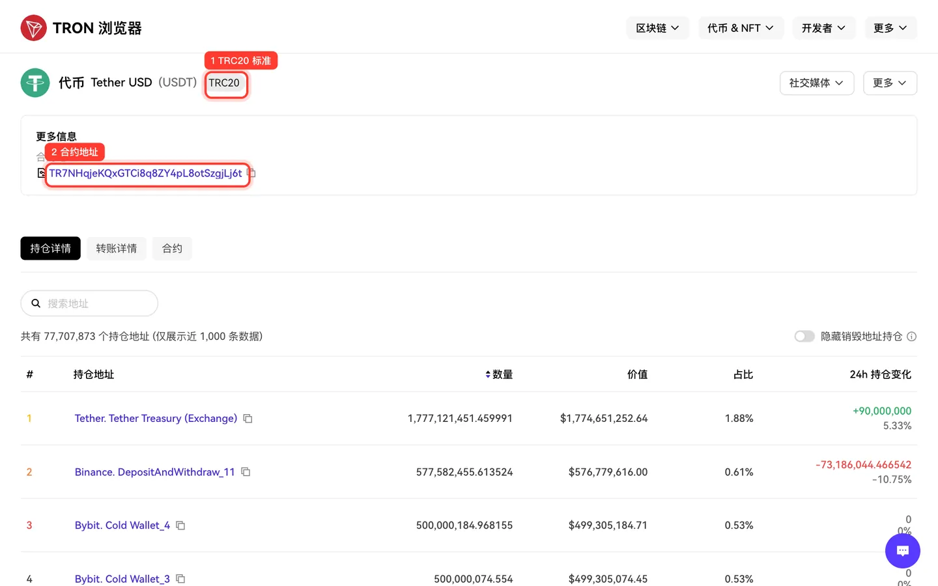
Task: Open the 社交媒体 dropdown
Action: pyautogui.click(x=817, y=83)
